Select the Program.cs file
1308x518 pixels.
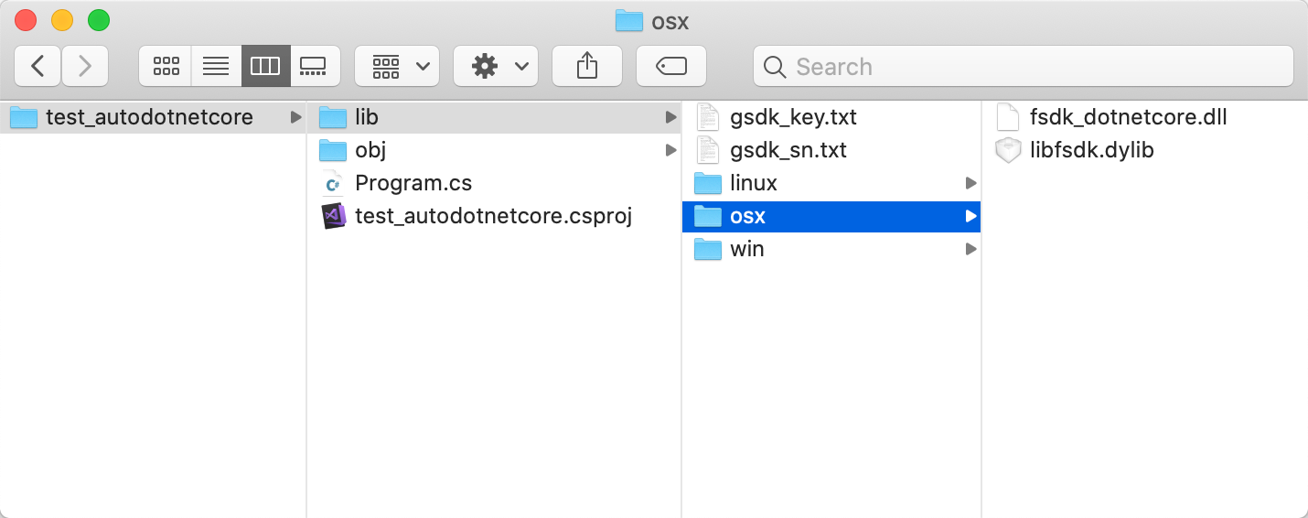(413, 183)
